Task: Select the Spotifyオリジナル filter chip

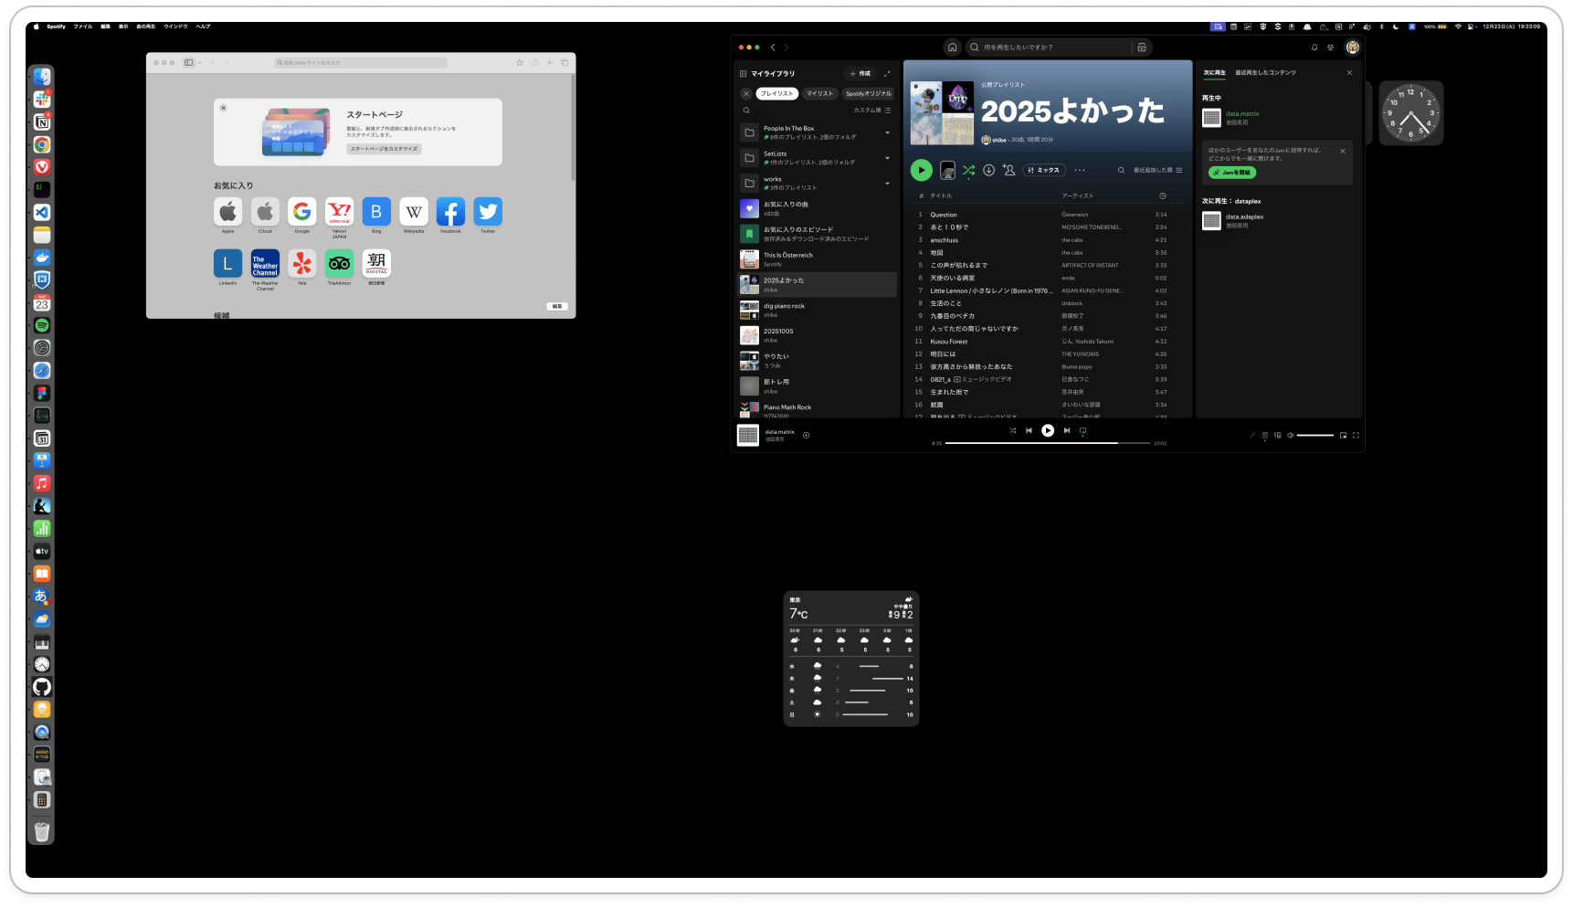Action: pos(868,93)
